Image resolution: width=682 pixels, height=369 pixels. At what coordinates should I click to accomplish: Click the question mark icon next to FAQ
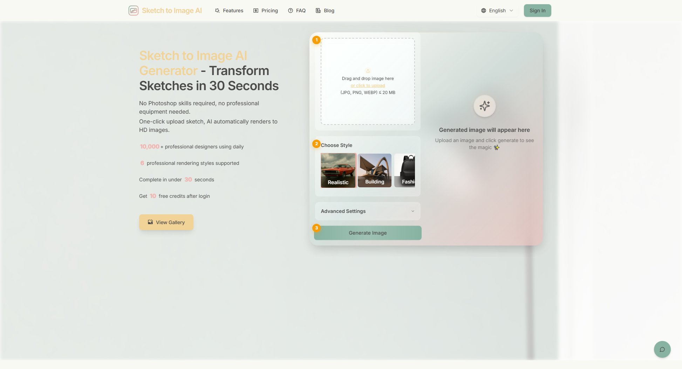(290, 11)
